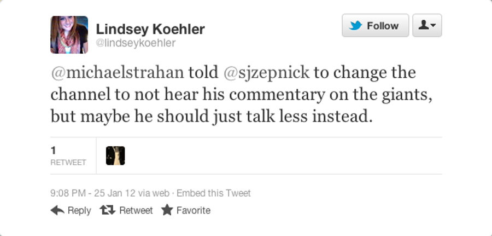Click the Favorite star icon
Screen dimensions: 492x236
pyautogui.click(x=167, y=210)
